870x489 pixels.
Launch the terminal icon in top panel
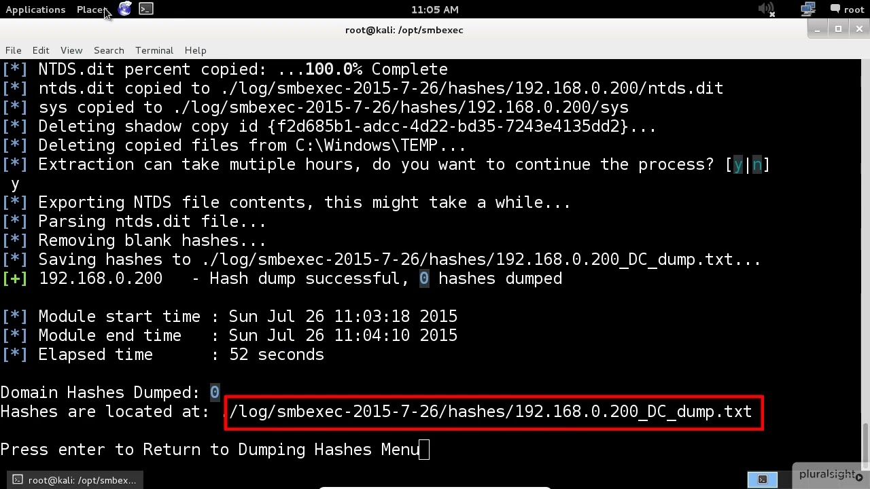[x=146, y=9]
